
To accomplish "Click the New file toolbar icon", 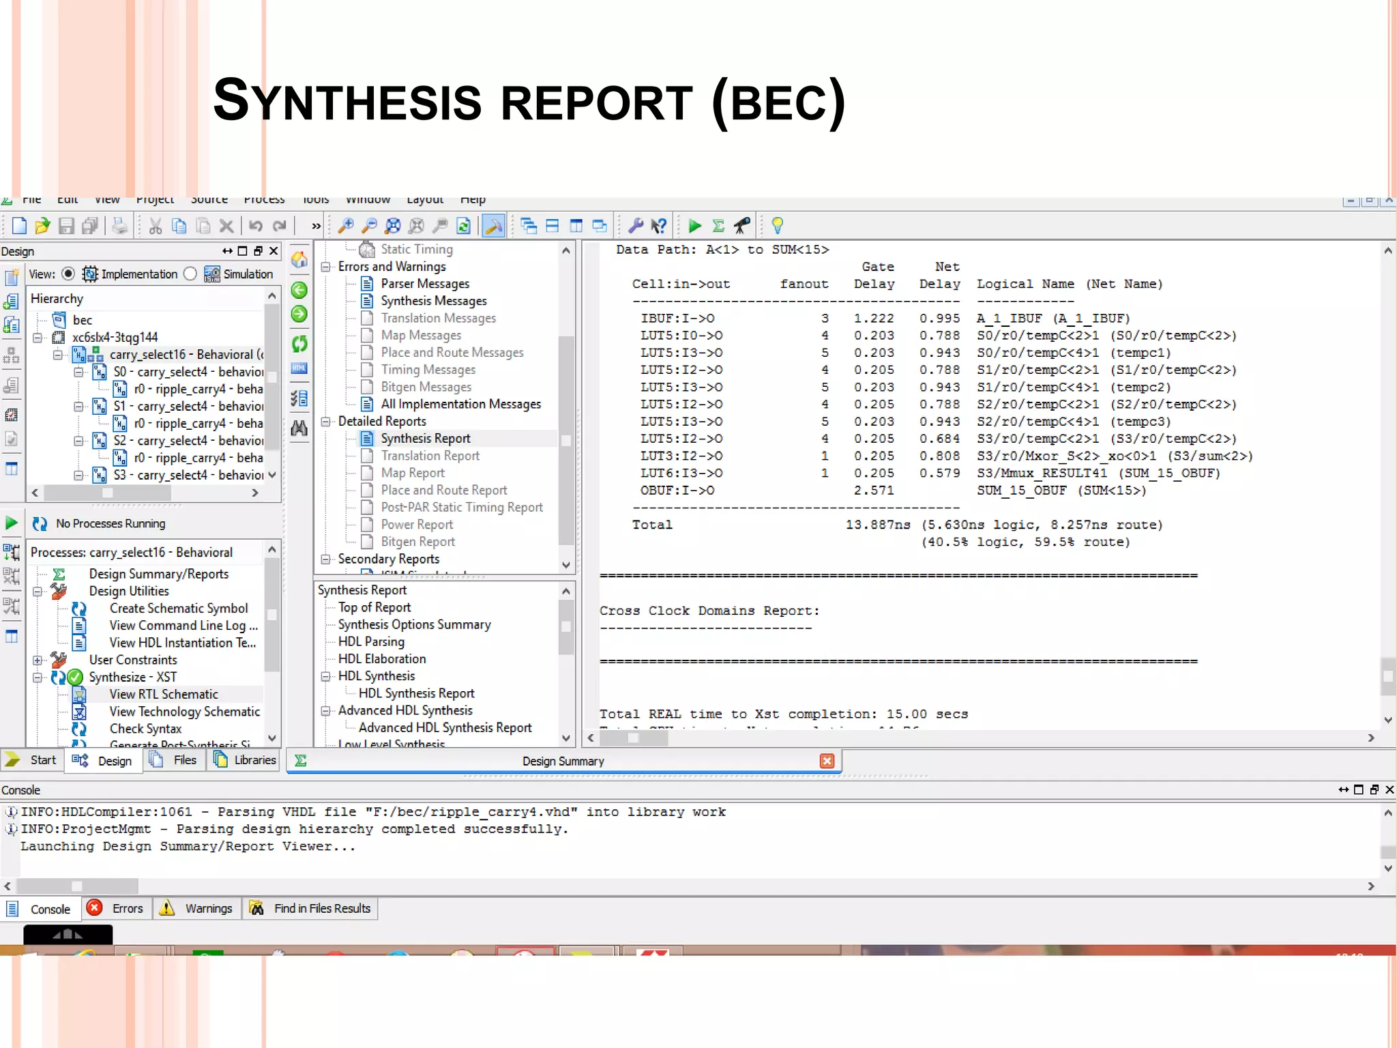I will [19, 226].
